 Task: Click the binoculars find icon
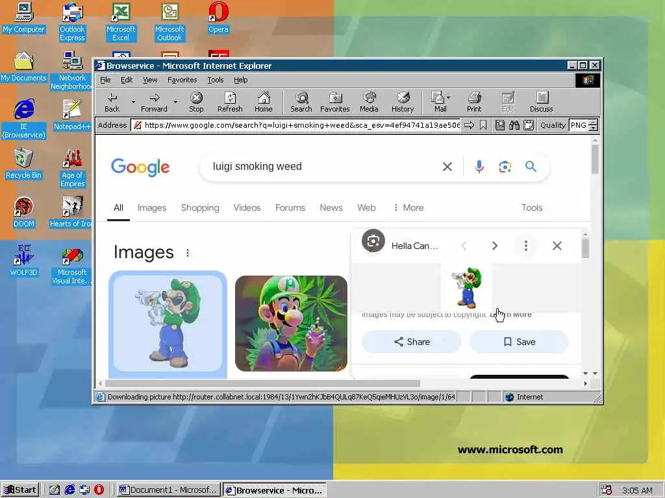click(x=514, y=125)
